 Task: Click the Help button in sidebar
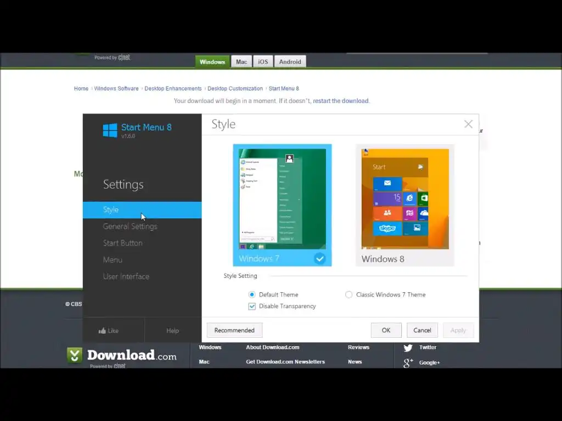[x=173, y=331]
